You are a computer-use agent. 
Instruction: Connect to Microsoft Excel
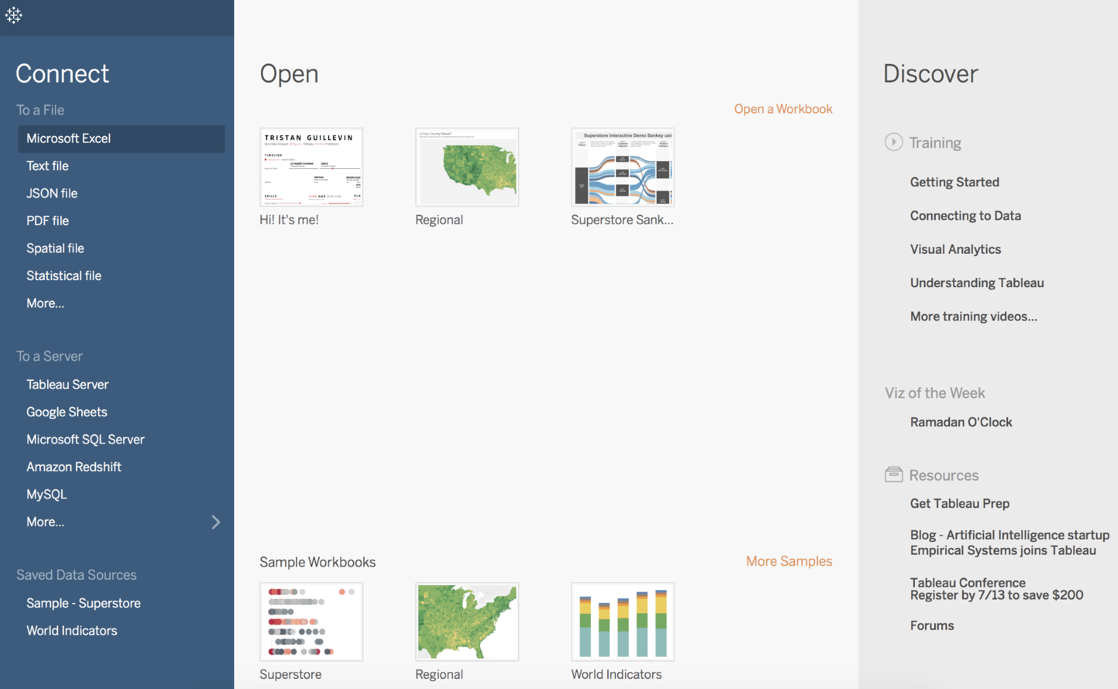(x=121, y=139)
